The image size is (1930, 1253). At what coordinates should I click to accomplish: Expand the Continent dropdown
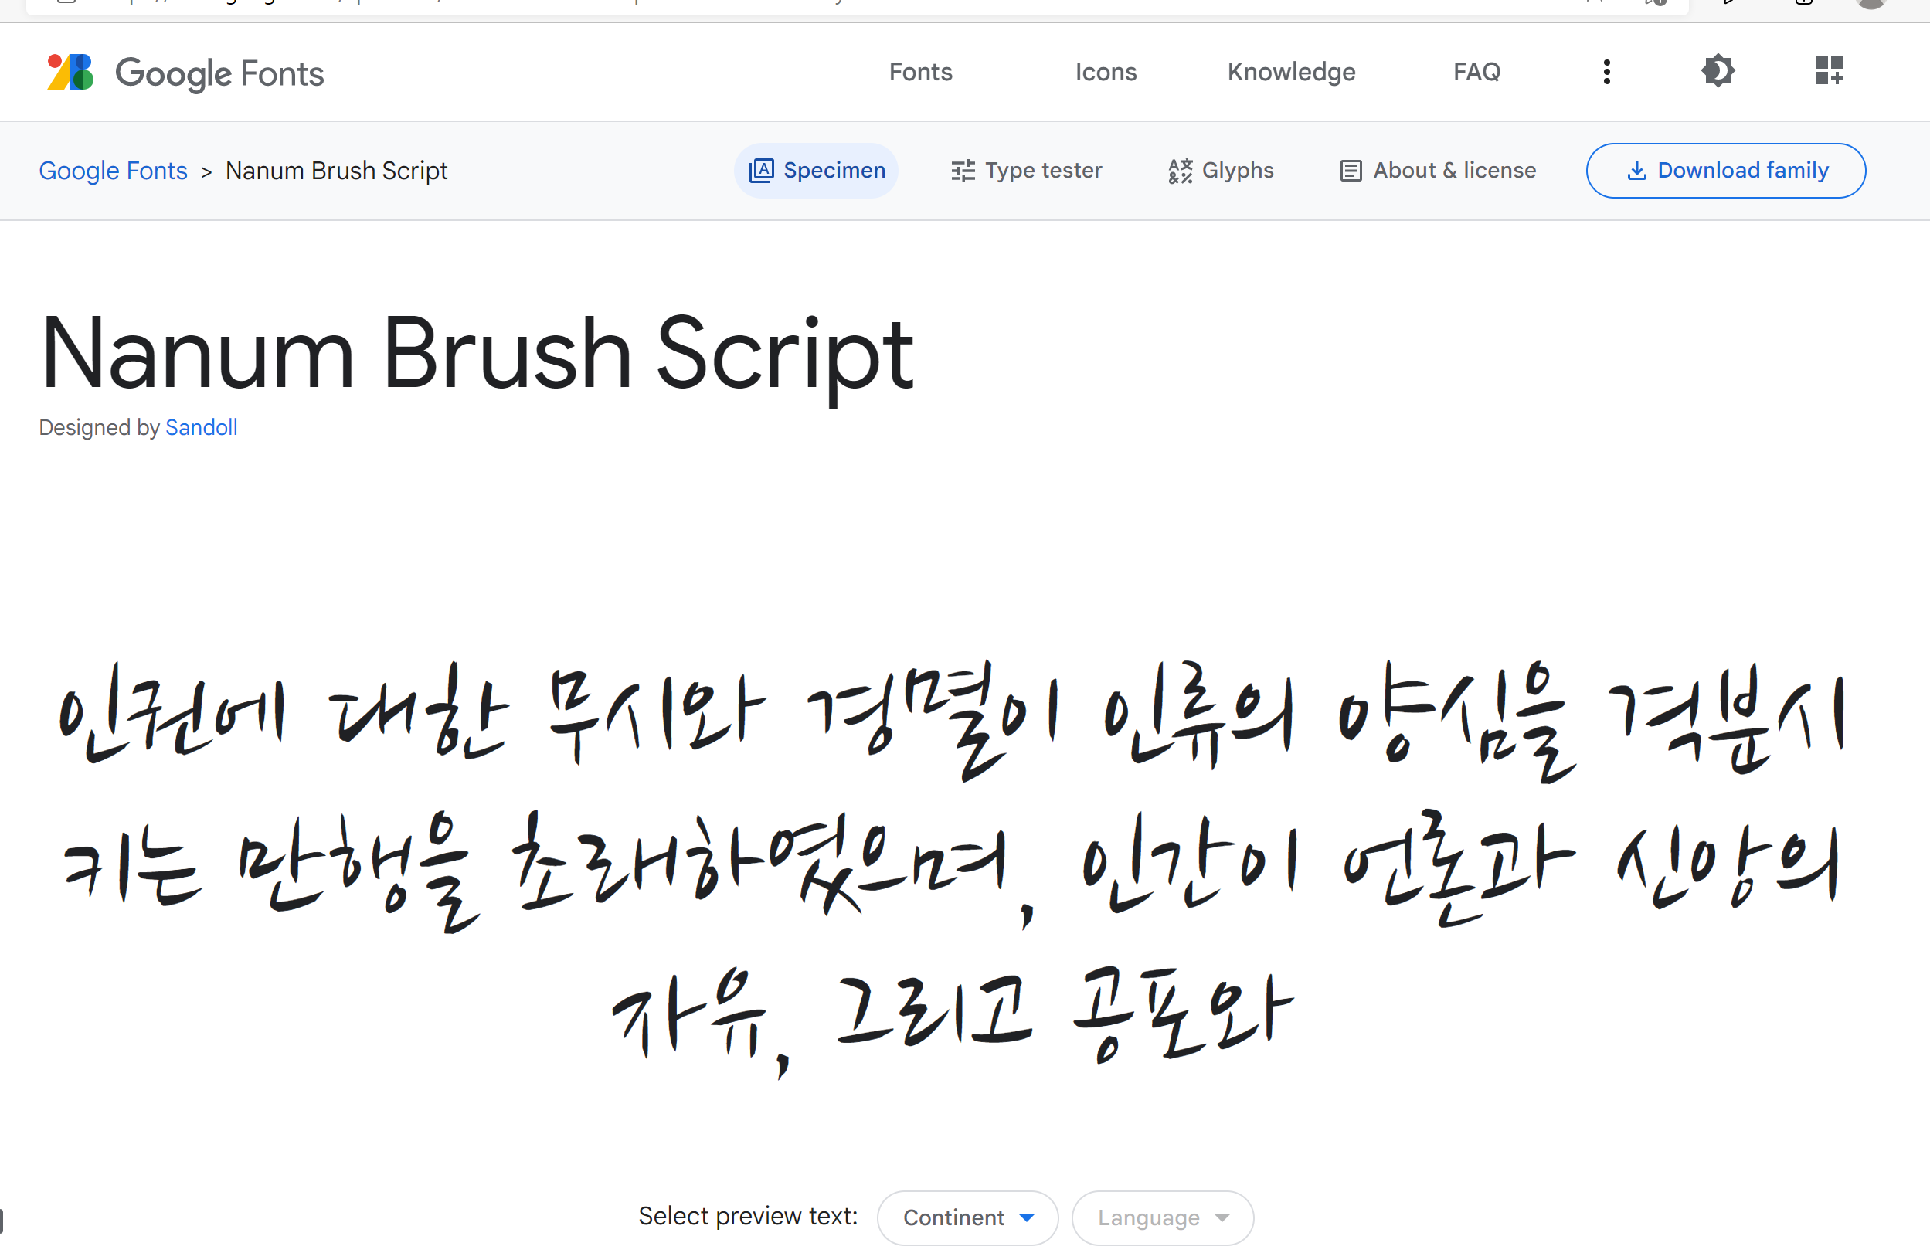pos(967,1217)
